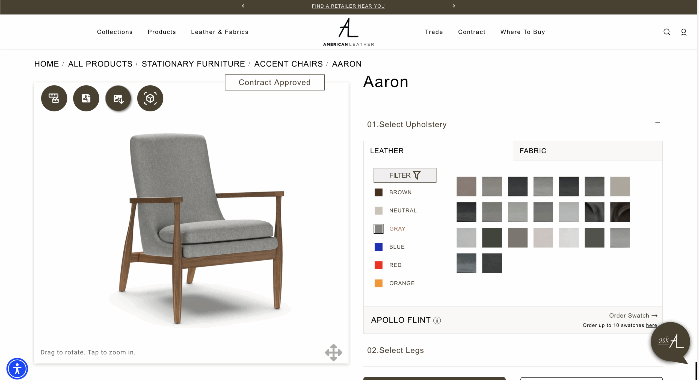Open the search magnifier icon
The width and height of the screenshot is (699, 380).
[x=667, y=32]
